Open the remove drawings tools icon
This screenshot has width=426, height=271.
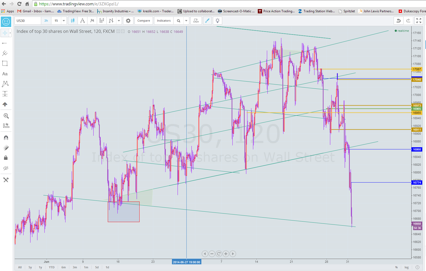[6, 180]
